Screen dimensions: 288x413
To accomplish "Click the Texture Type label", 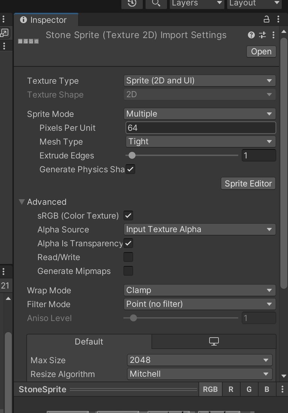I will (x=53, y=81).
